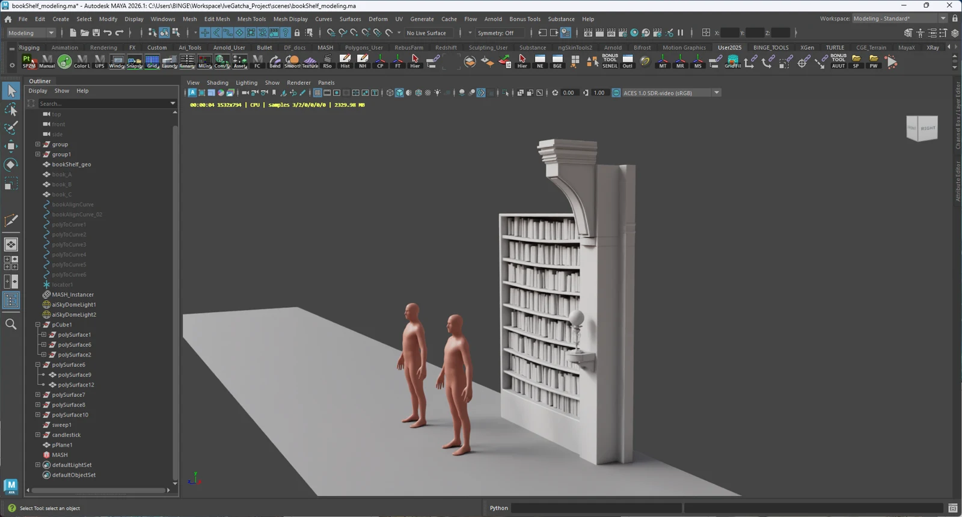Click the No Live Surface field
Viewport: 962px width, 517px height.
(429, 33)
